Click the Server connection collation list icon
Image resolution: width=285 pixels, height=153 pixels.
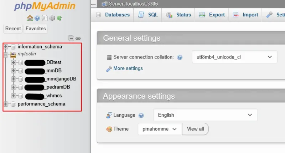click(109, 57)
